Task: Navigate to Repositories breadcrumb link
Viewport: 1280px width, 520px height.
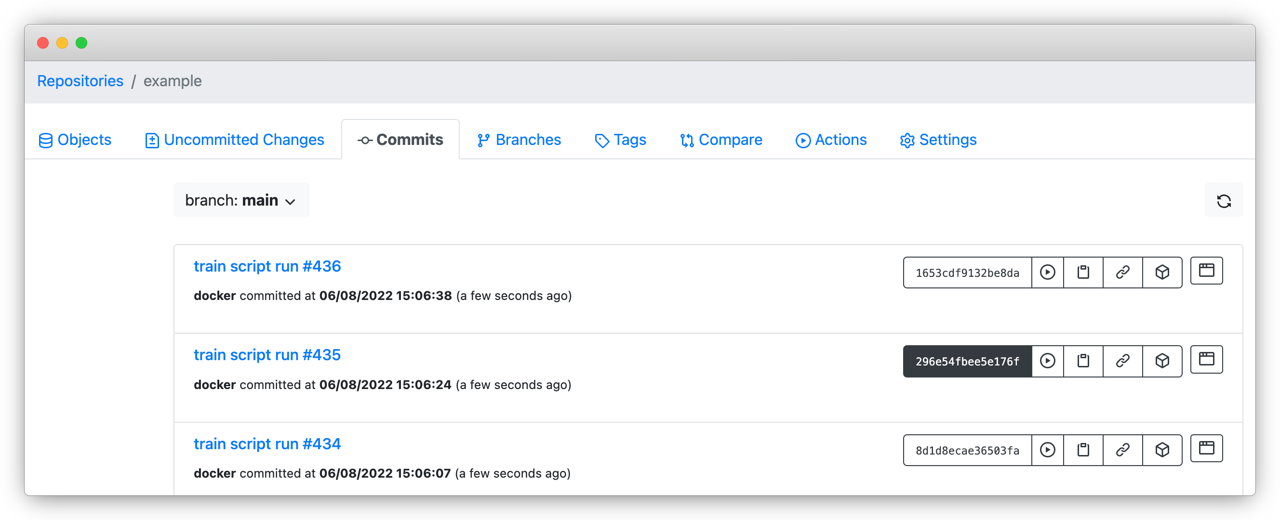Action: coord(80,80)
